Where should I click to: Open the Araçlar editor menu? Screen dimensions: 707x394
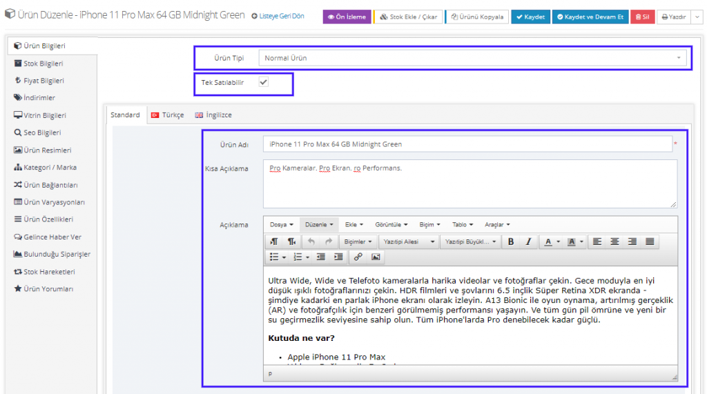(x=497, y=224)
